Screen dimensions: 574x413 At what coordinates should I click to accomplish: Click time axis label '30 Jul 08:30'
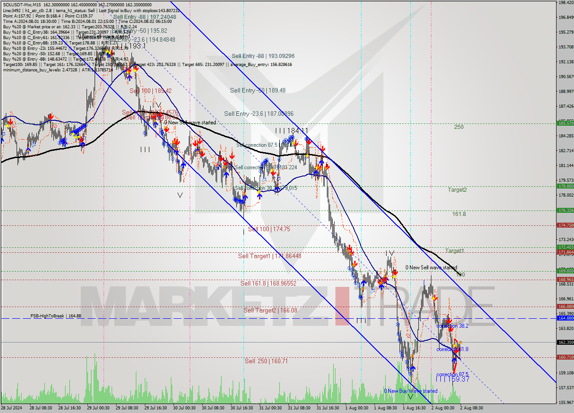213,408
